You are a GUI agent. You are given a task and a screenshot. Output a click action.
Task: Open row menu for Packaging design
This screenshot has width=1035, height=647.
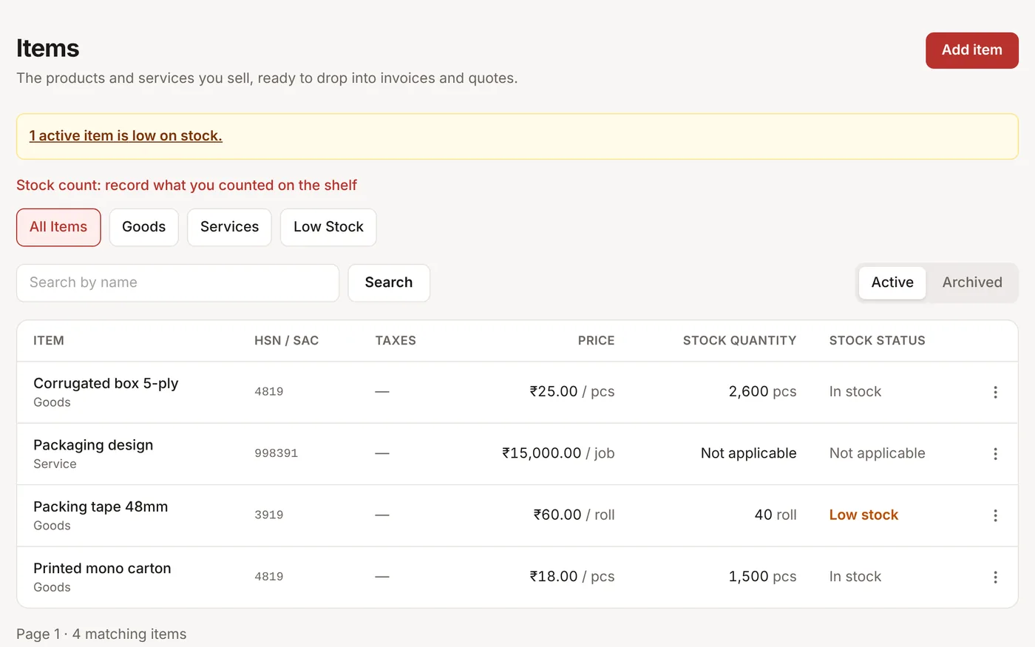click(x=995, y=453)
